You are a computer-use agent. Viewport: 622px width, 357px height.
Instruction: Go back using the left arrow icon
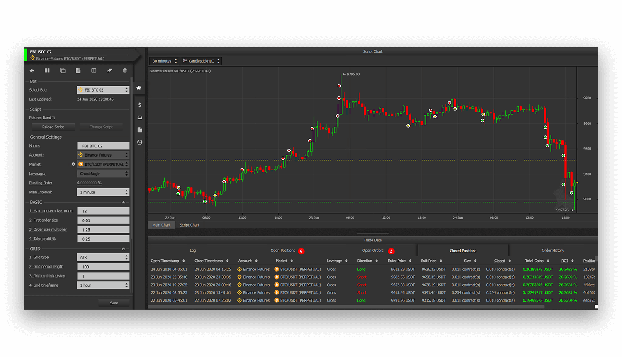point(32,71)
